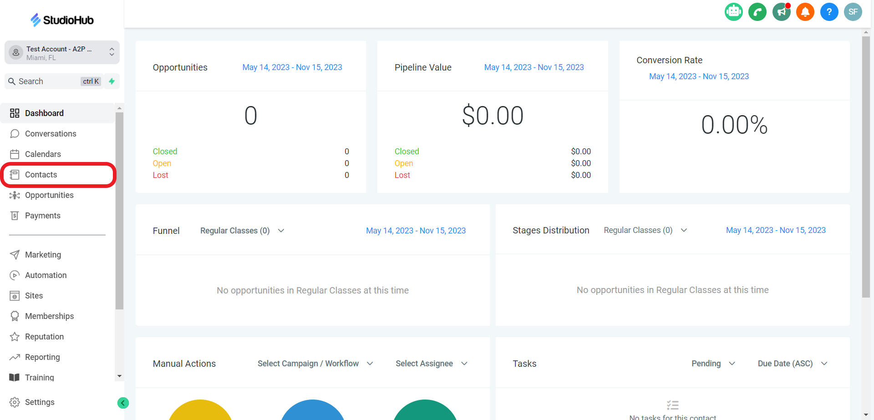Click the Search field in sidebar
Viewport: 874px width, 420px height.
coord(54,81)
